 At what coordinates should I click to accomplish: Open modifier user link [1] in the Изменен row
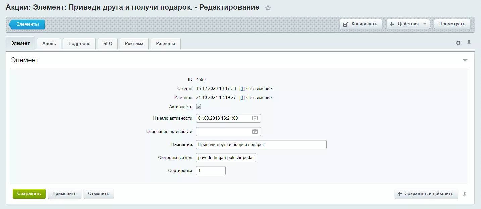(242, 98)
